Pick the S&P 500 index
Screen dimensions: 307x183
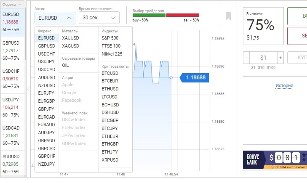click(110, 38)
